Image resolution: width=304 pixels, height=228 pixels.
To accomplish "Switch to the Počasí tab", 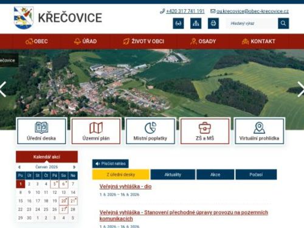I will tap(256, 174).
